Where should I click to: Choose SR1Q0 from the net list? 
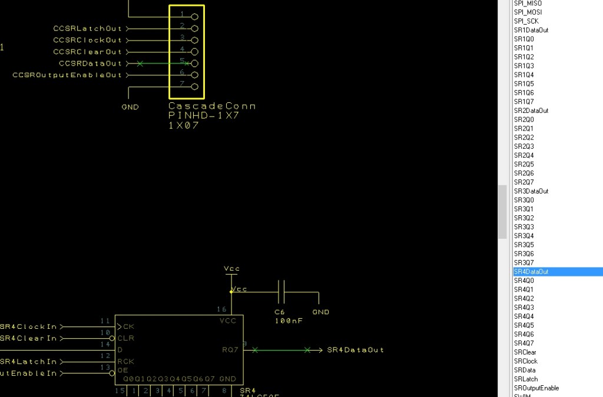pos(524,39)
